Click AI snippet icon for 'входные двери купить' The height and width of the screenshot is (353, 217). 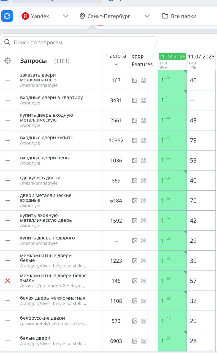(143, 140)
